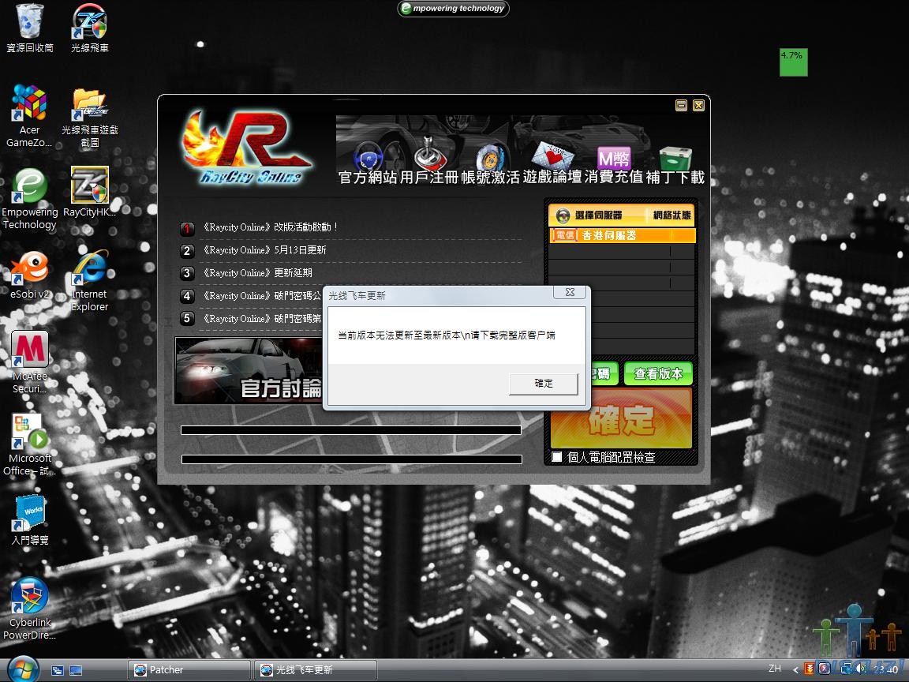Select the Acer GameZone desktop icon

[29, 115]
